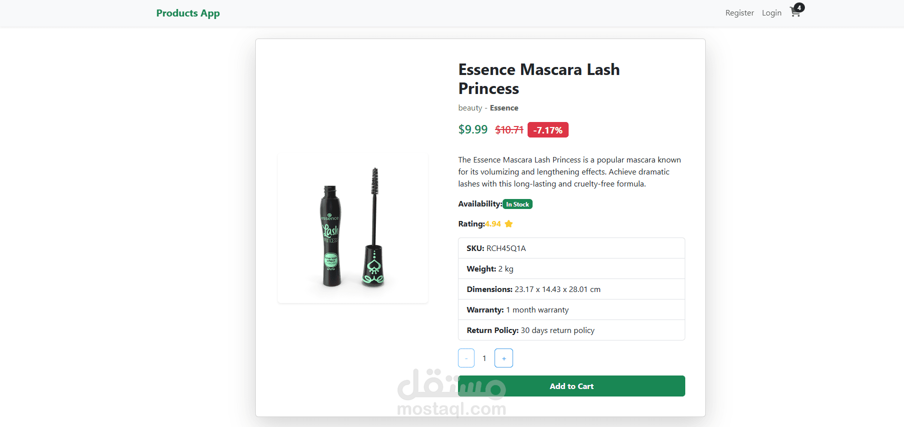Click the green In Stock badge
Viewport: 904px width, 427px height.
(517, 204)
